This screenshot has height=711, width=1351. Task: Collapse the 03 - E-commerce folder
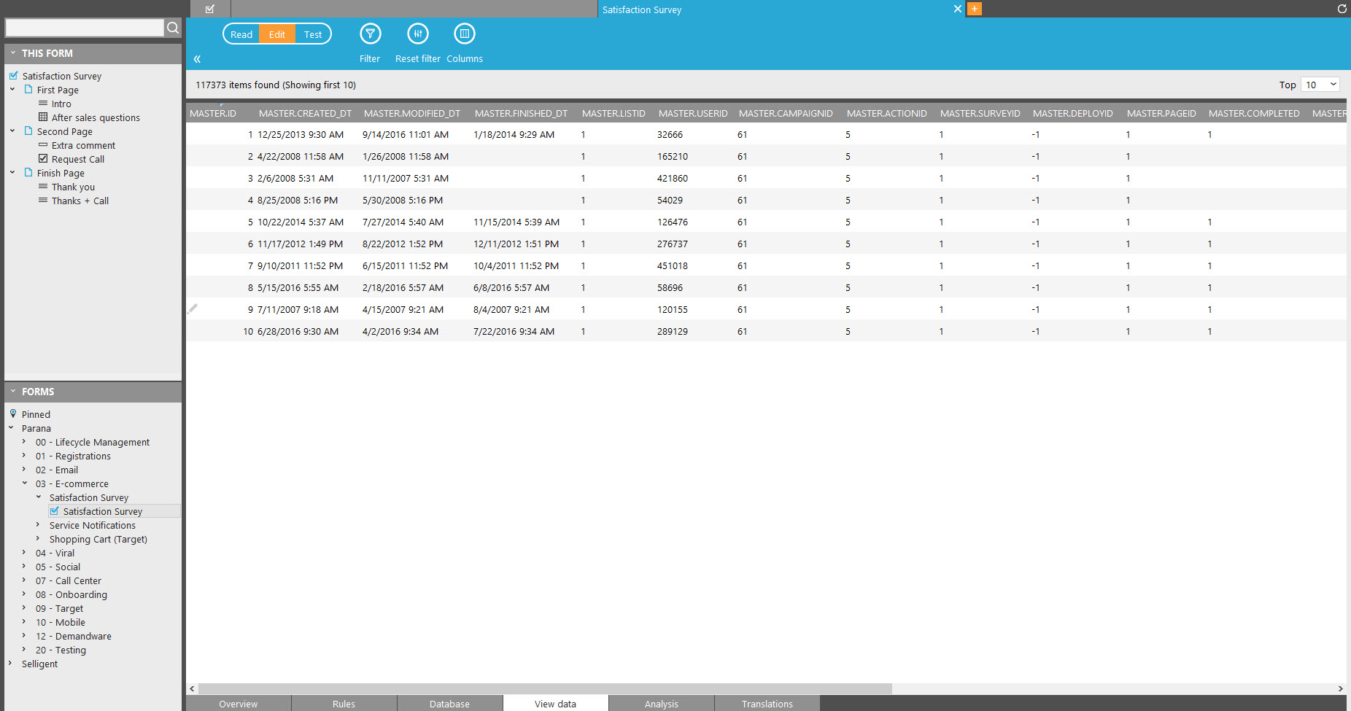[x=24, y=483]
